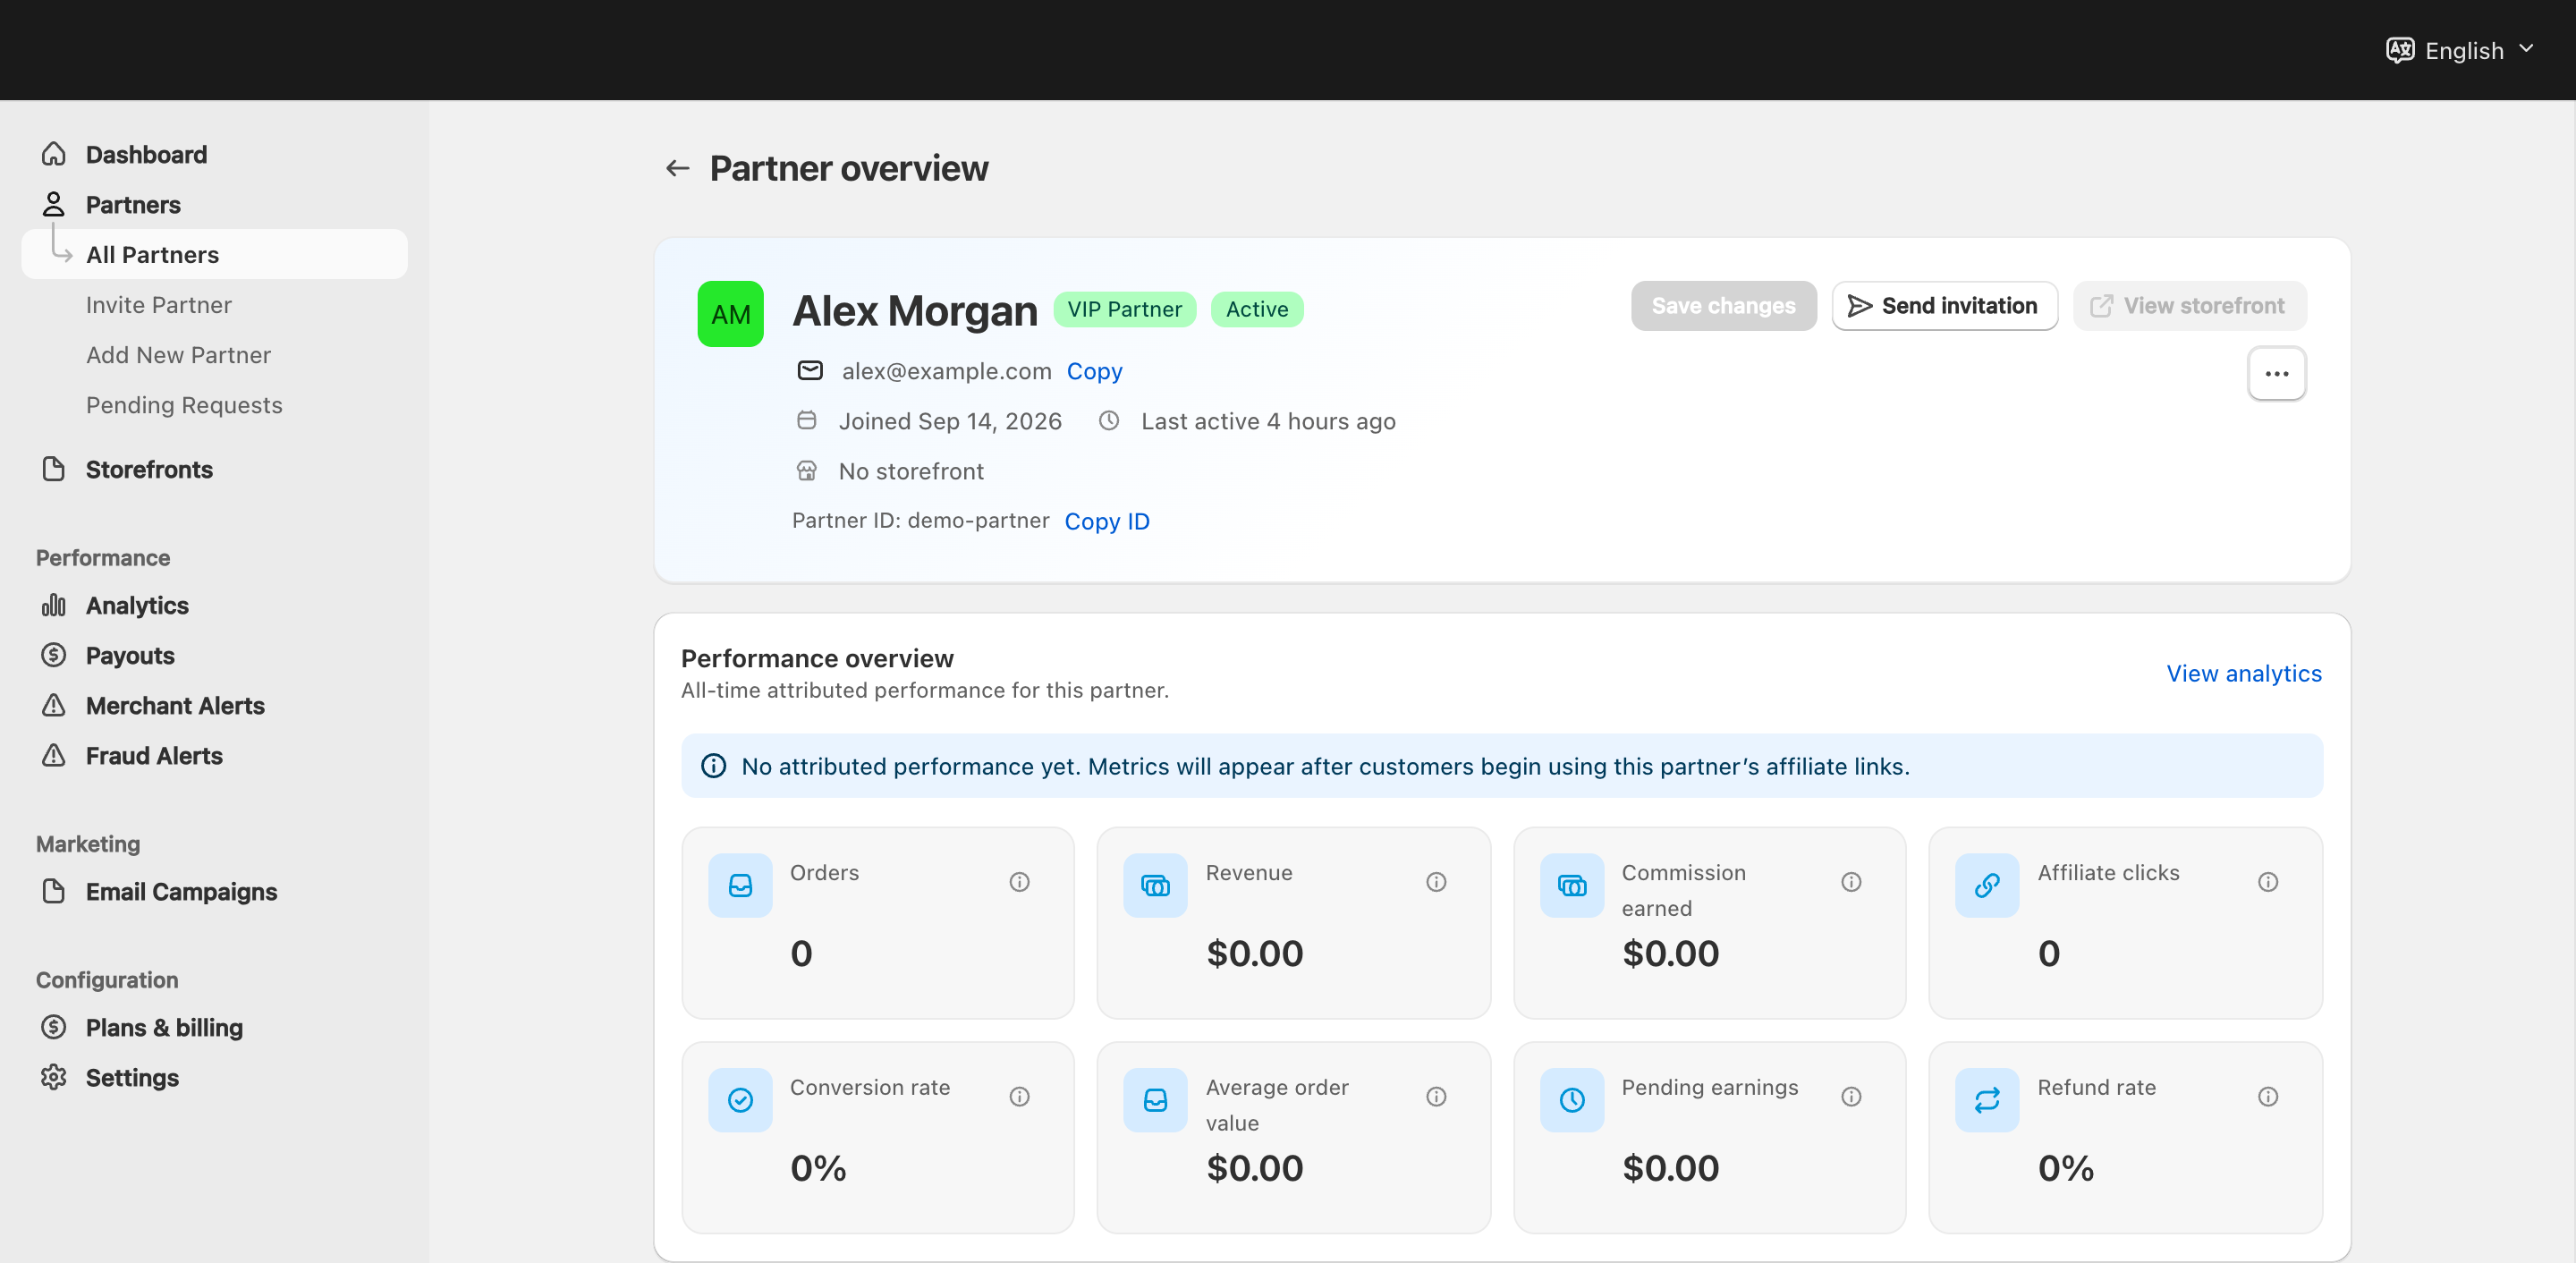Click the Orders inbox tile icon
This screenshot has height=1263, width=2576.
point(740,885)
